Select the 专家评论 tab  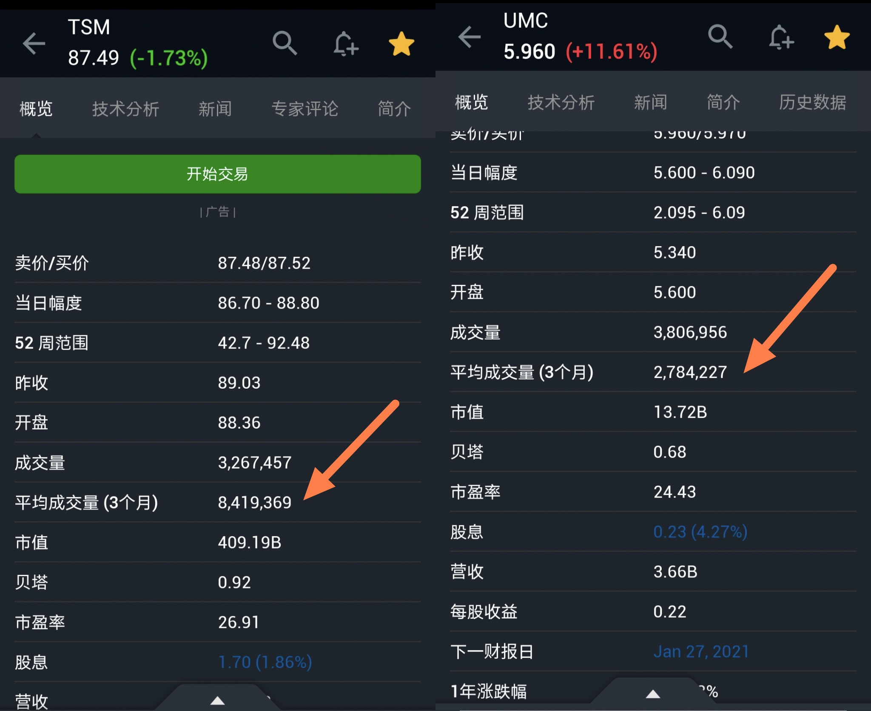[x=305, y=109]
